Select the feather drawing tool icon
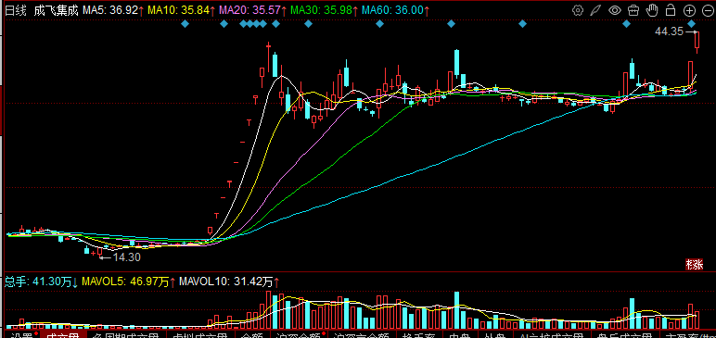The height and width of the screenshot is (338, 716). tap(596, 10)
